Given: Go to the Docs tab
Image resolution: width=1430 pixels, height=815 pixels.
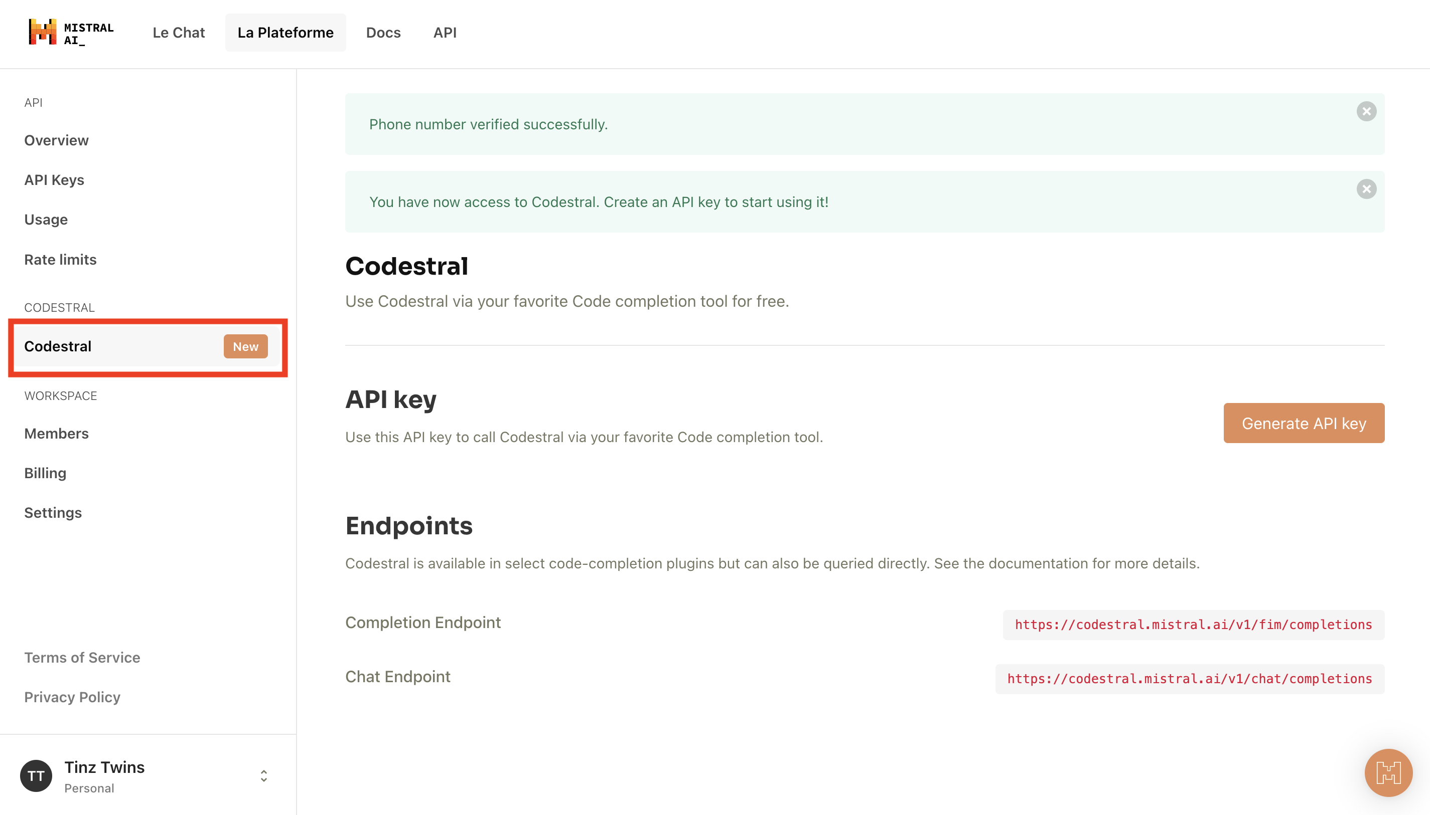Looking at the screenshot, I should 383,33.
